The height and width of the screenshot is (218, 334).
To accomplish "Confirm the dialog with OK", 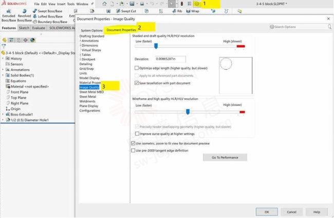I will point(267,212).
